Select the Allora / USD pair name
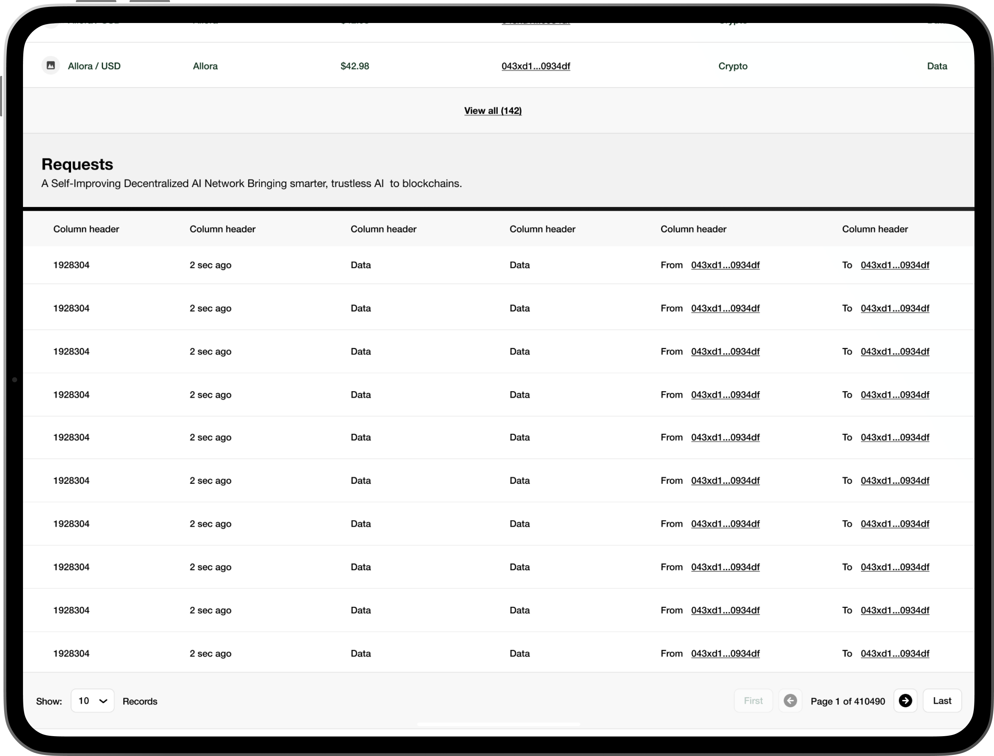Viewport: 994px width, 756px height. (x=94, y=66)
